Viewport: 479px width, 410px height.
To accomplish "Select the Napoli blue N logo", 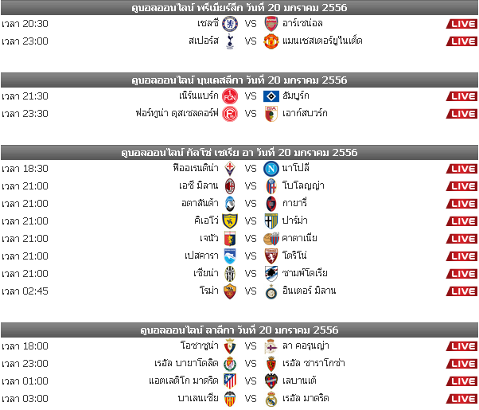I will (271, 169).
